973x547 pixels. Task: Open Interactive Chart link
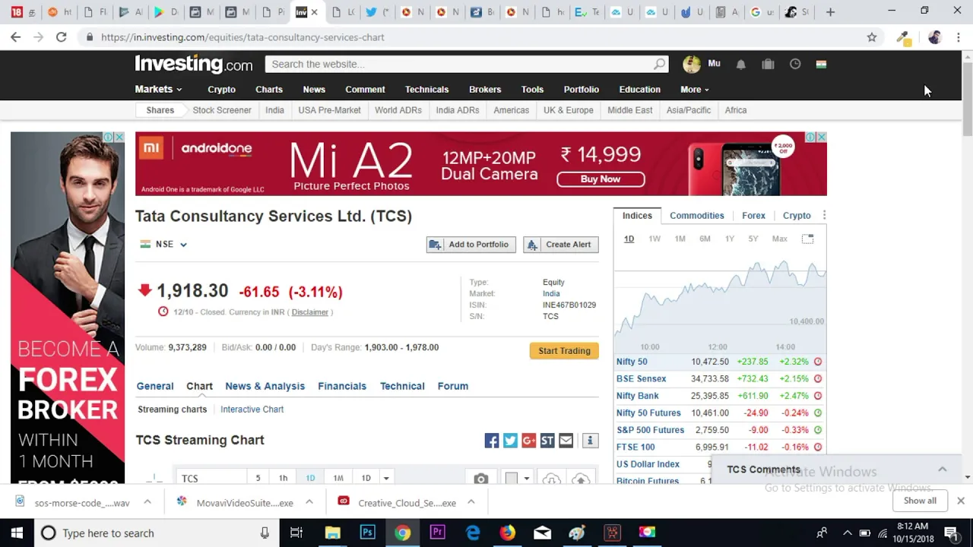252,409
